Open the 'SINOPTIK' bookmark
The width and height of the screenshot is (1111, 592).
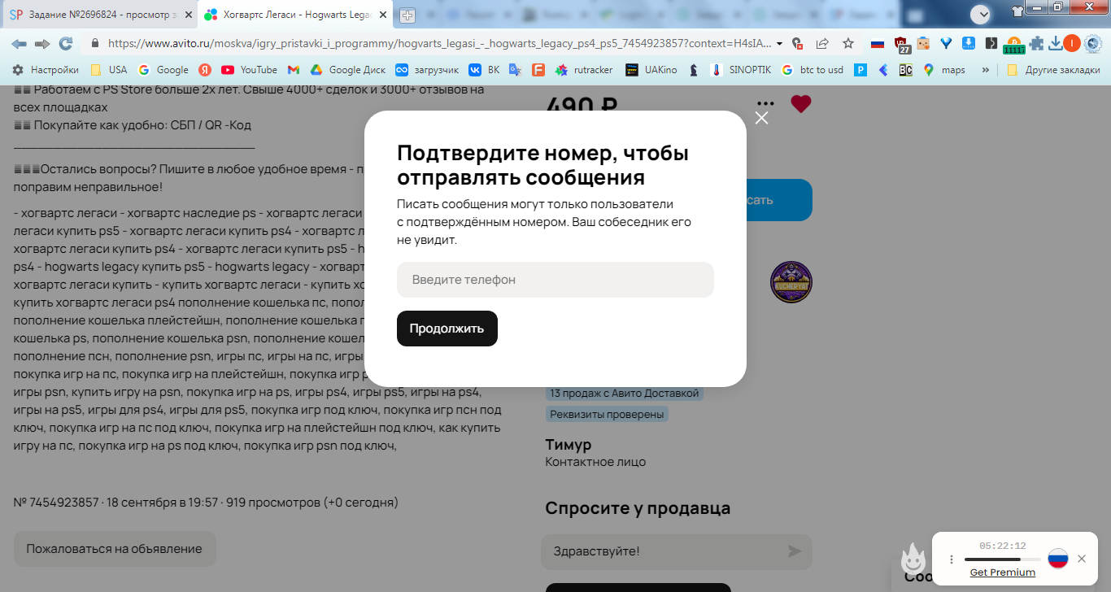pyautogui.click(x=740, y=70)
